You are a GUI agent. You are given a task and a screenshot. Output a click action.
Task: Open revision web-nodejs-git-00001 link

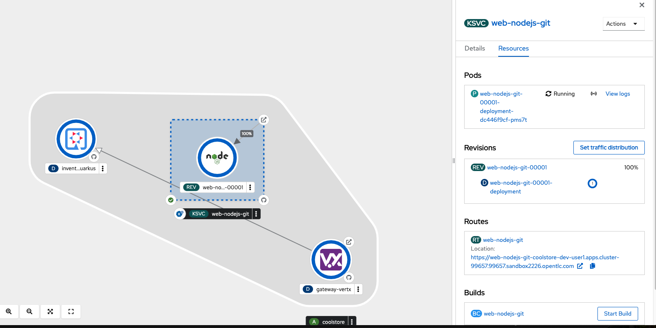tap(517, 167)
